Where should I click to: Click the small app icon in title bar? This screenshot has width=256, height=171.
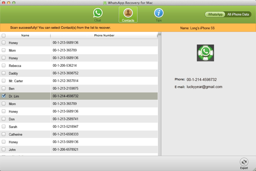tap(105, 3)
